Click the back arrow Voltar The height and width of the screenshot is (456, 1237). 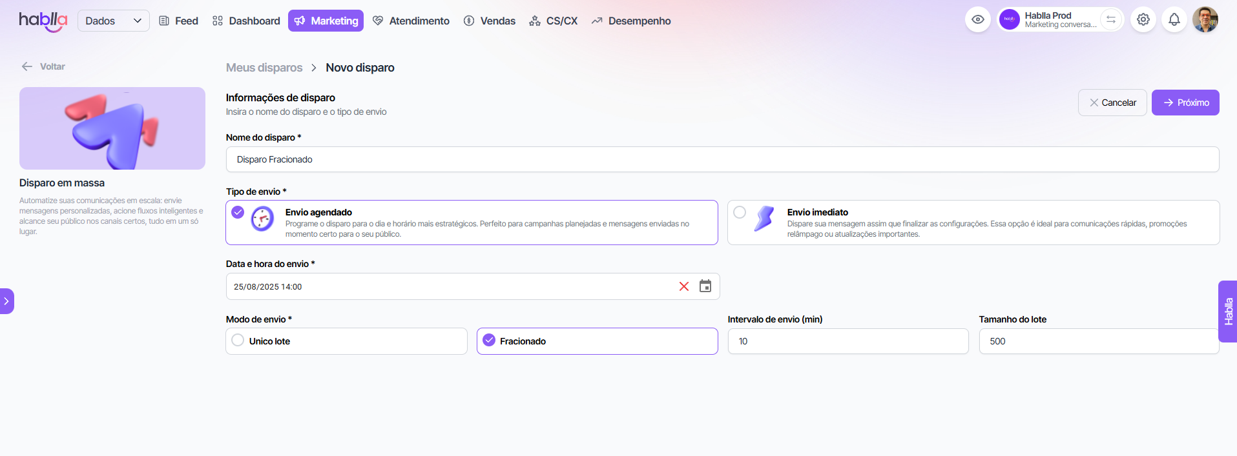pyautogui.click(x=43, y=66)
